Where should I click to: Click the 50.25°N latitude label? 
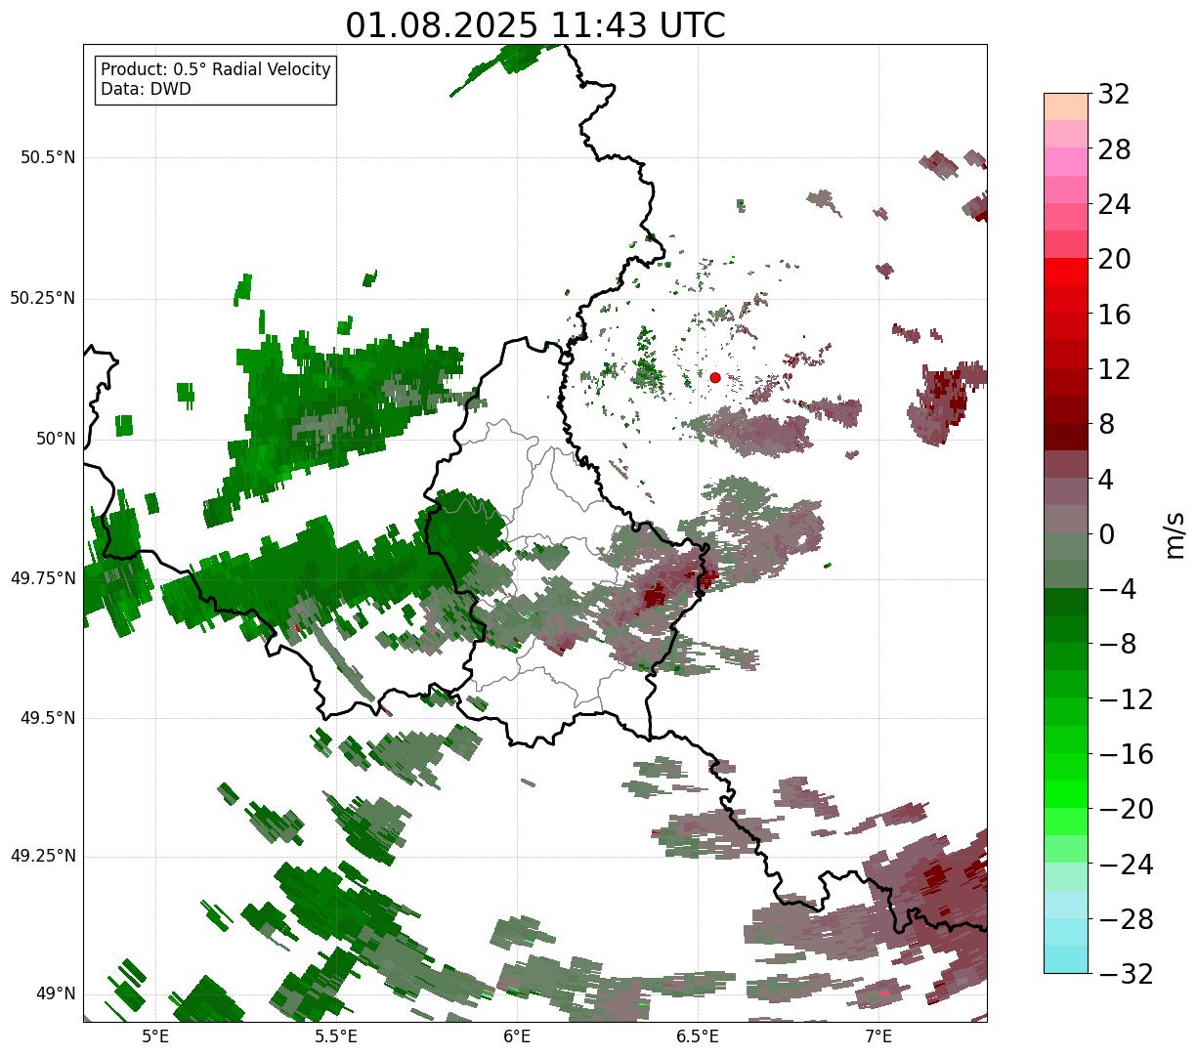point(42,298)
